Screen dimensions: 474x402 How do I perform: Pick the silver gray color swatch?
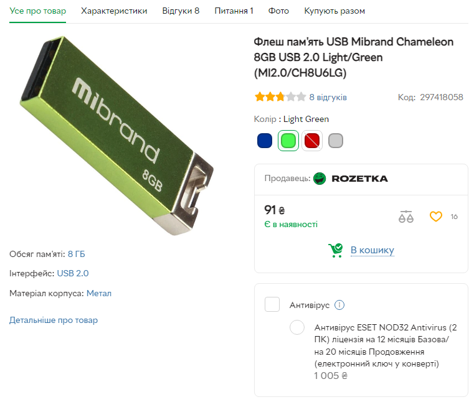click(336, 141)
